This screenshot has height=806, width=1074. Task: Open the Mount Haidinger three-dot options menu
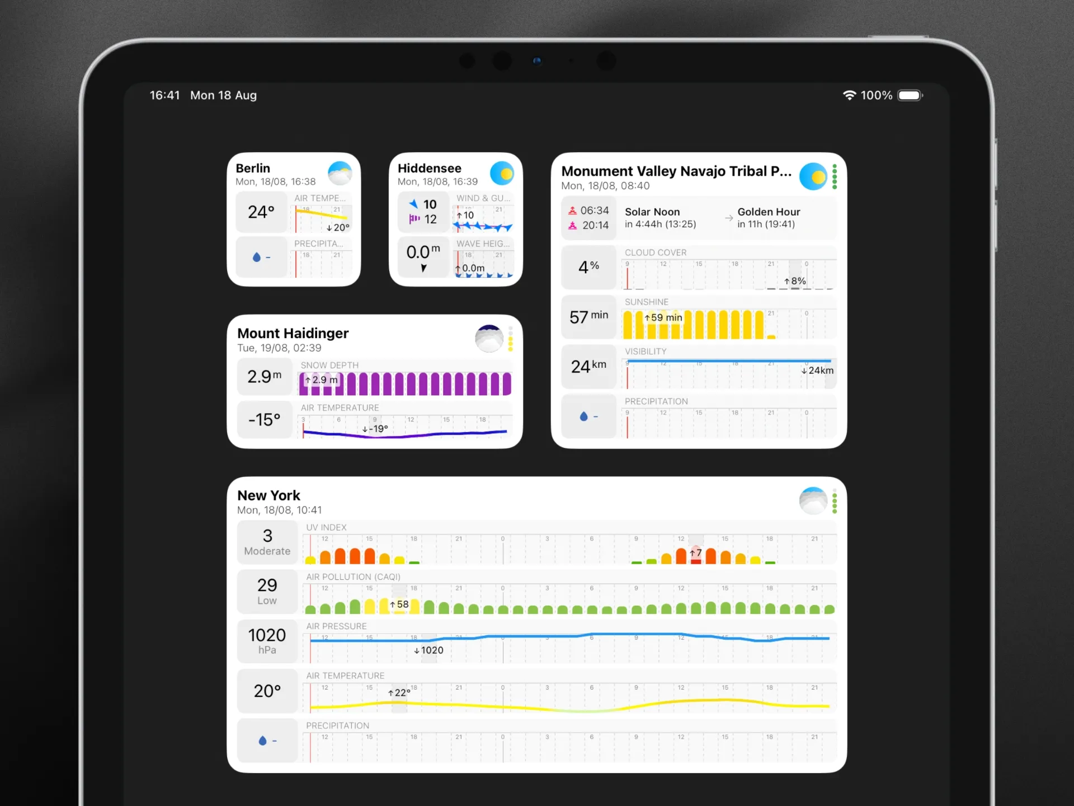pos(510,339)
